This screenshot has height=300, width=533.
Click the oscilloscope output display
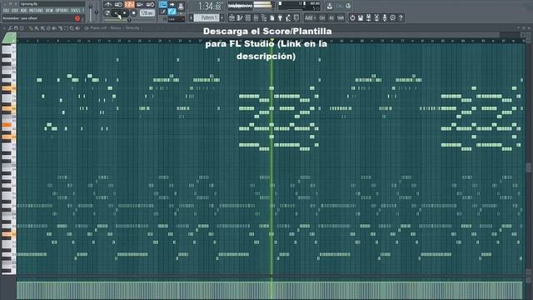241,6
